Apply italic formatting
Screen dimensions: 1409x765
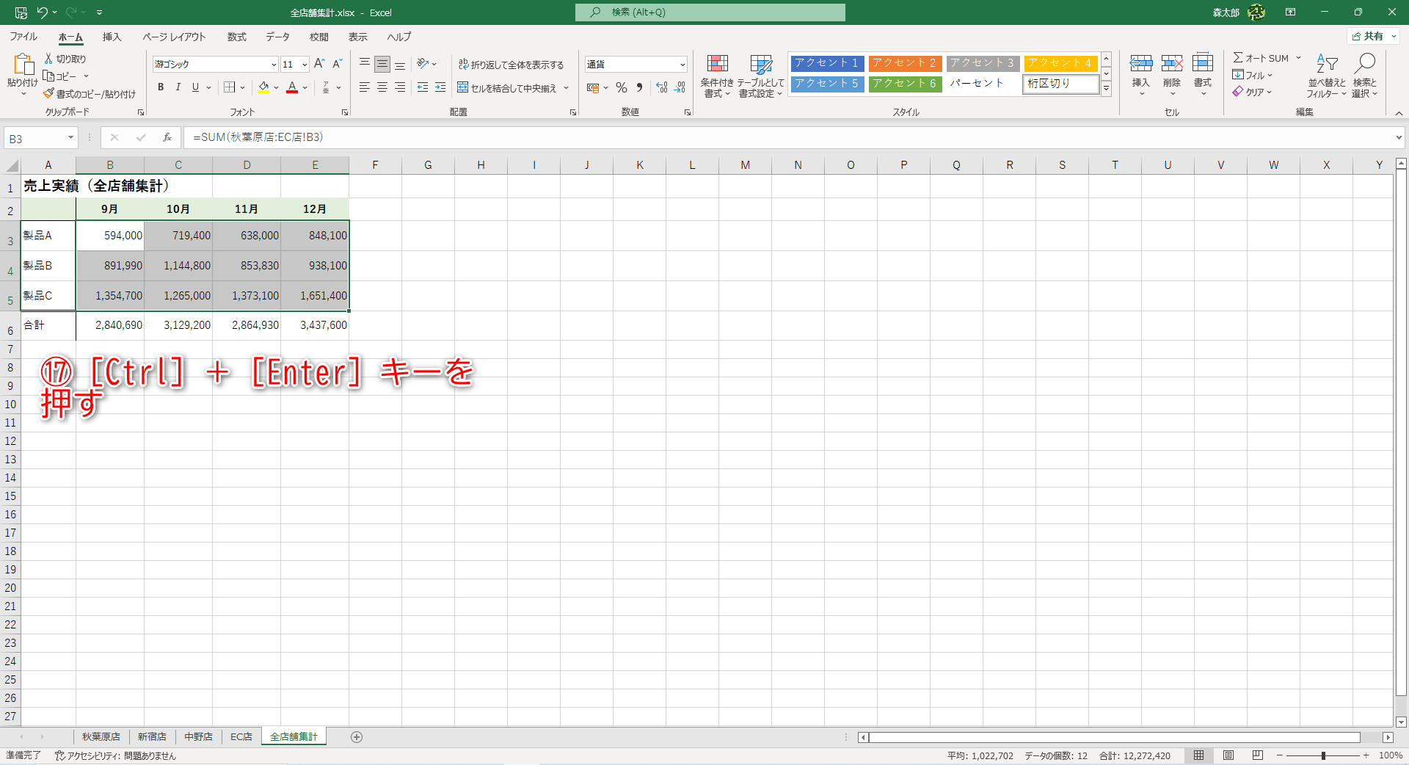178,87
